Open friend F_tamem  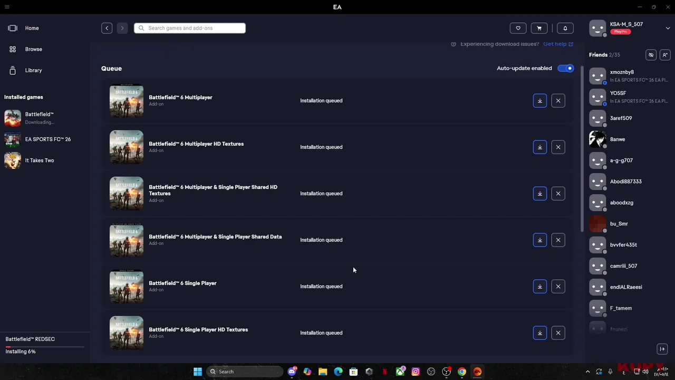coord(630,308)
